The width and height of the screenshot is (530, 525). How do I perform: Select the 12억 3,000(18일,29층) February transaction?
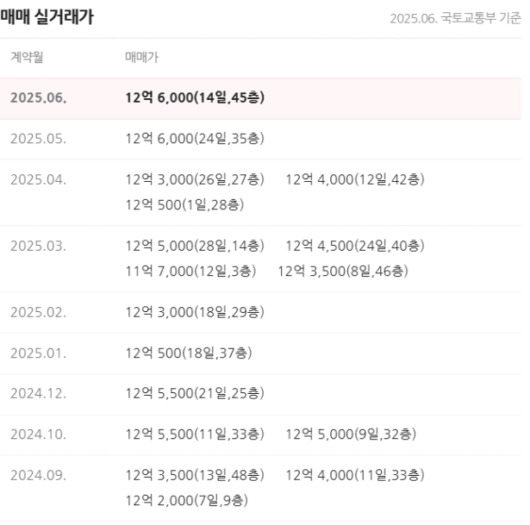(195, 312)
